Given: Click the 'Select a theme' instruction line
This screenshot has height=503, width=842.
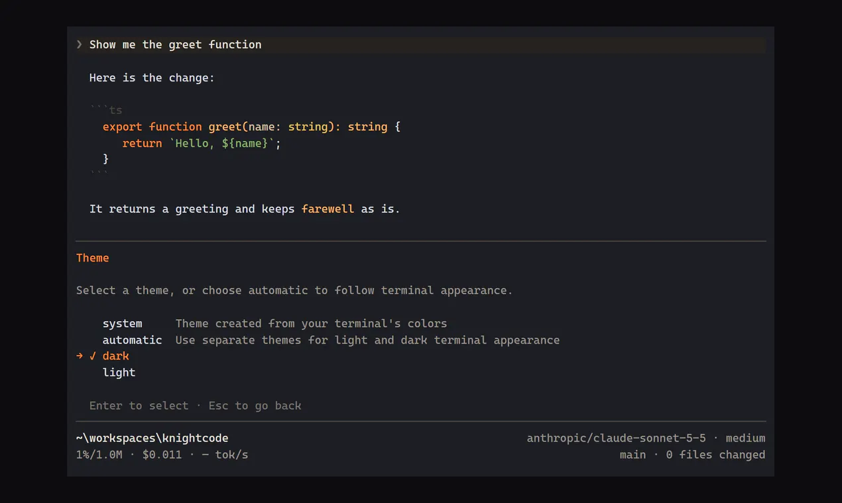Looking at the screenshot, I should (x=294, y=291).
